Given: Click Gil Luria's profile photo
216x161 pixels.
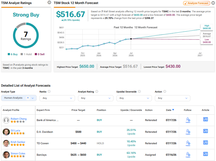Looking at the screenshot, I should (6, 132).
